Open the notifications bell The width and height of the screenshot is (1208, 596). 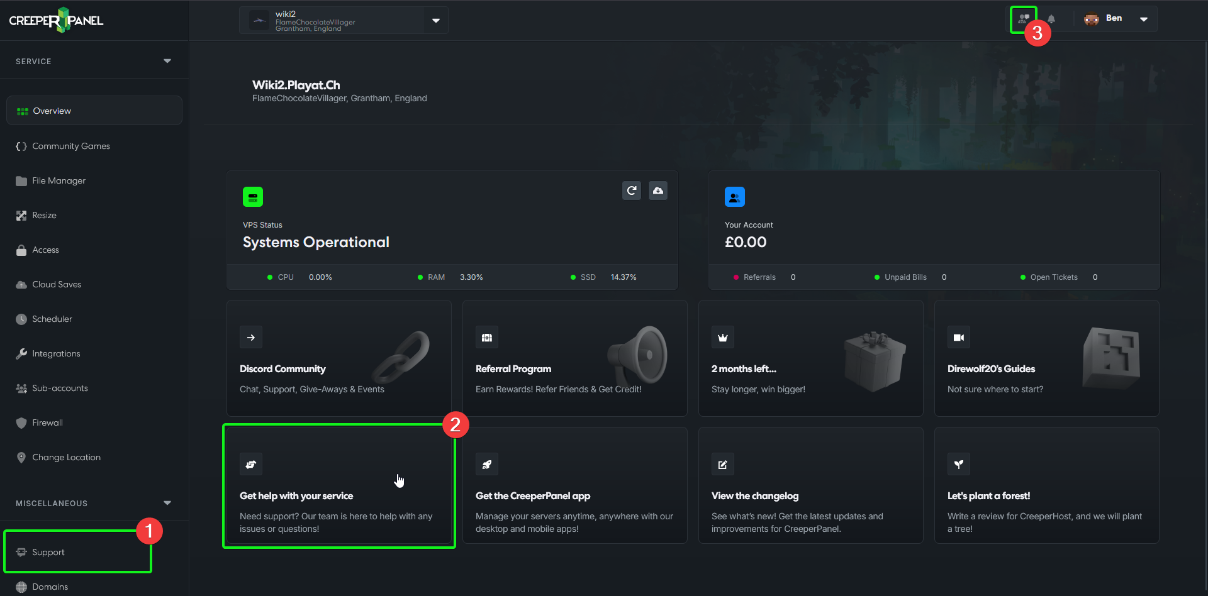pyautogui.click(x=1051, y=19)
